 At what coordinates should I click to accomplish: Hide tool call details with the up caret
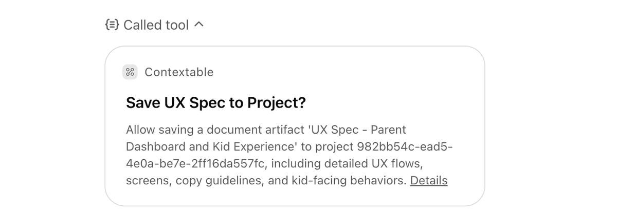point(200,24)
